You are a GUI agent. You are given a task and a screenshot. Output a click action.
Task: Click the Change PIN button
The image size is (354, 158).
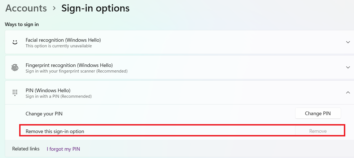318,113
